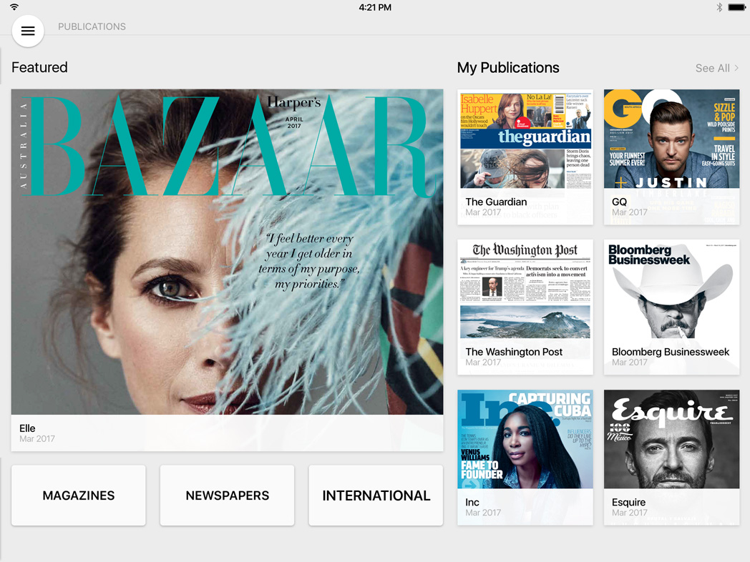Open the Inc magazine cover
This screenshot has width=750, height=562.
click(x=525, y=458)
